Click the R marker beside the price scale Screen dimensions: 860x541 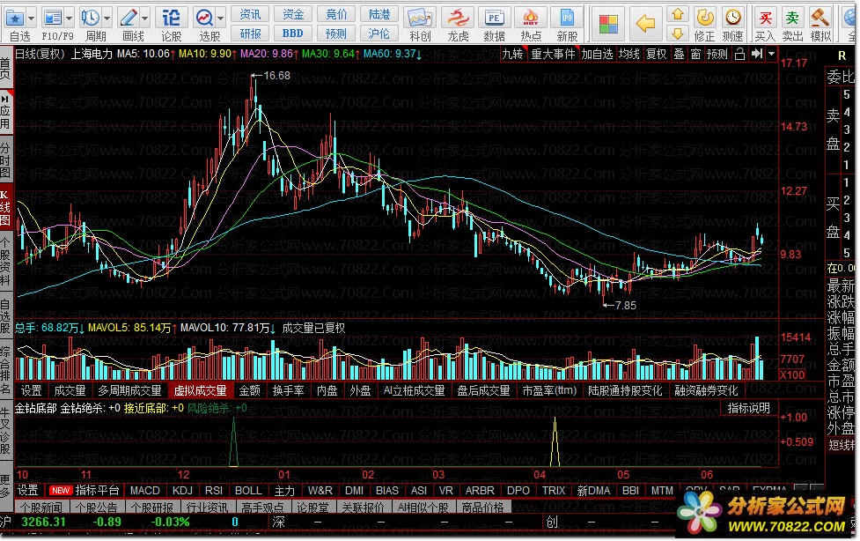842,56
